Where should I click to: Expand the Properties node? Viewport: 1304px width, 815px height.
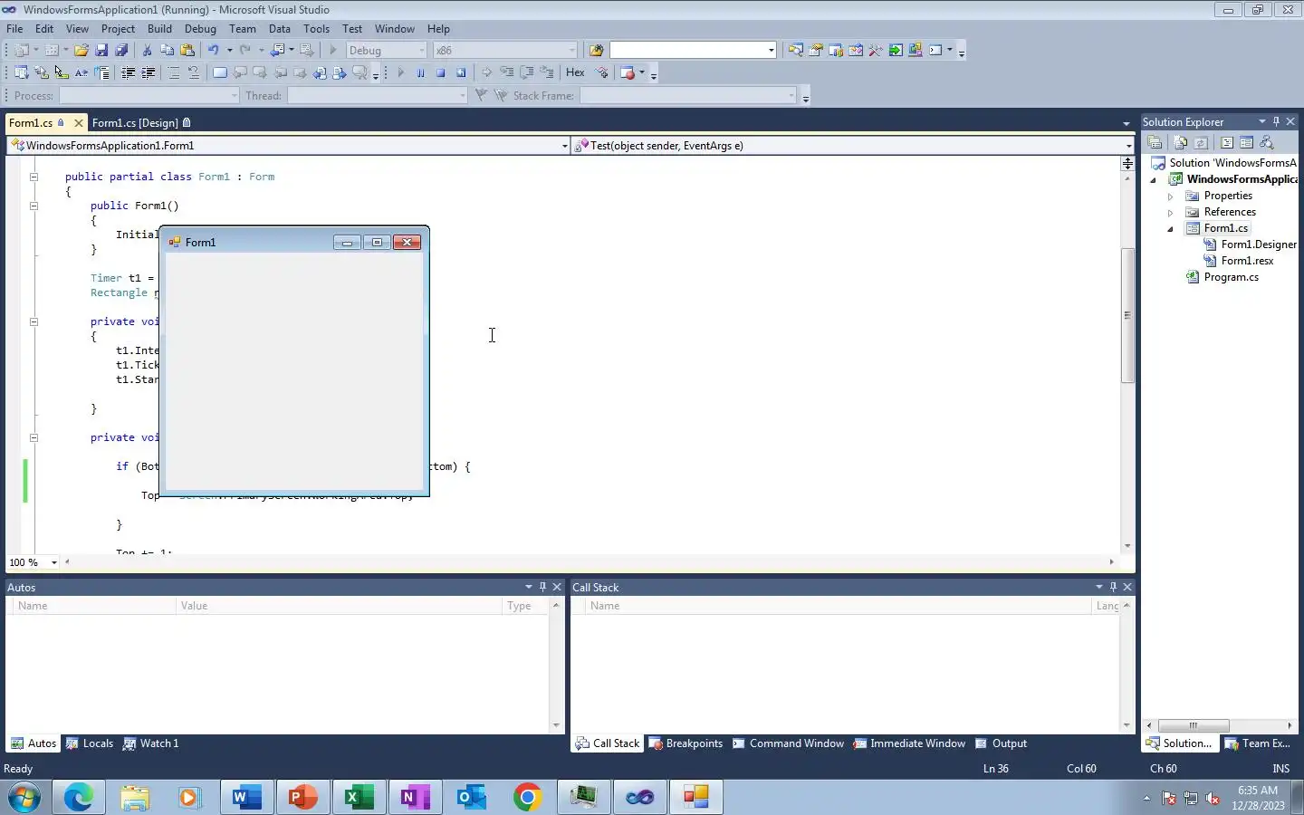coord(1170,197)
